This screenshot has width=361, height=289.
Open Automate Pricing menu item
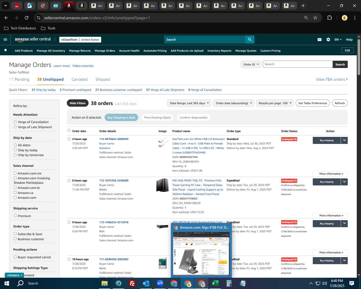(x=155, y=51)
